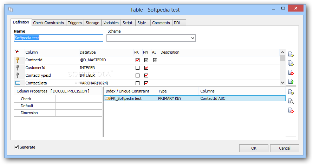Click the Cancel button
The height and width of the screenshot is (165, 313).
(x=285, y=148)
